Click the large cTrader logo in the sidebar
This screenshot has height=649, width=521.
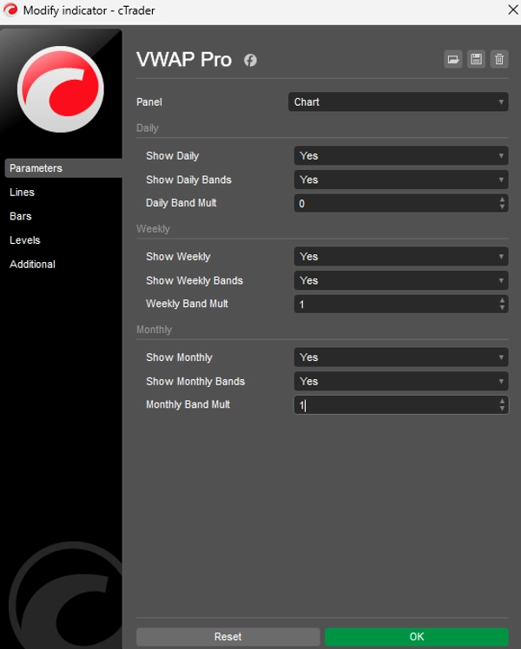pos(61,89)
